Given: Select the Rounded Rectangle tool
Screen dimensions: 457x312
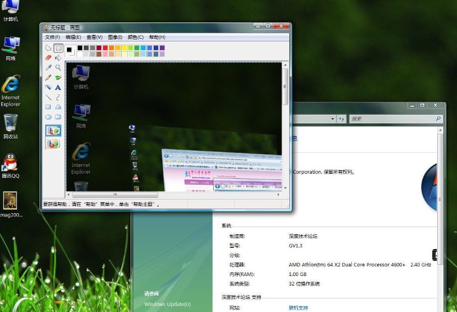Looking at the screenshot, I should click(x=59, y=117).
